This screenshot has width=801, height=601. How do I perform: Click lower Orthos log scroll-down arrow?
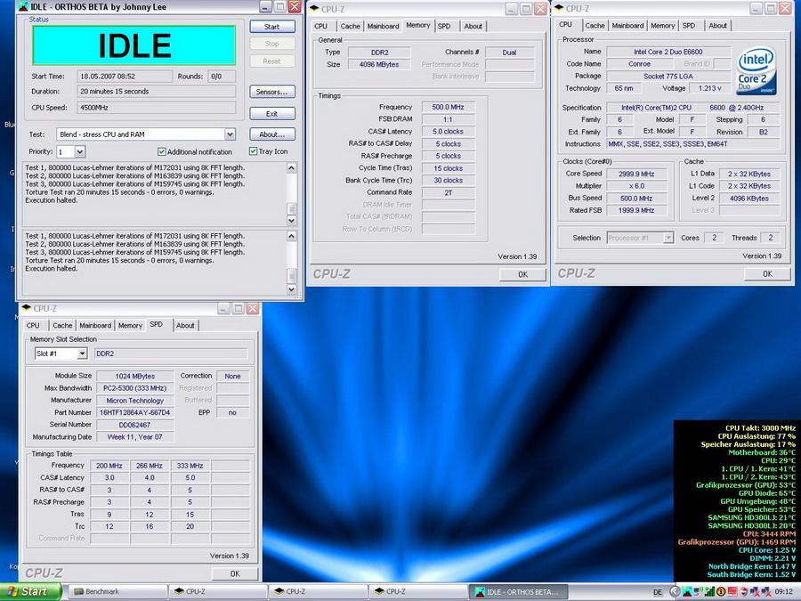point(291,288)
